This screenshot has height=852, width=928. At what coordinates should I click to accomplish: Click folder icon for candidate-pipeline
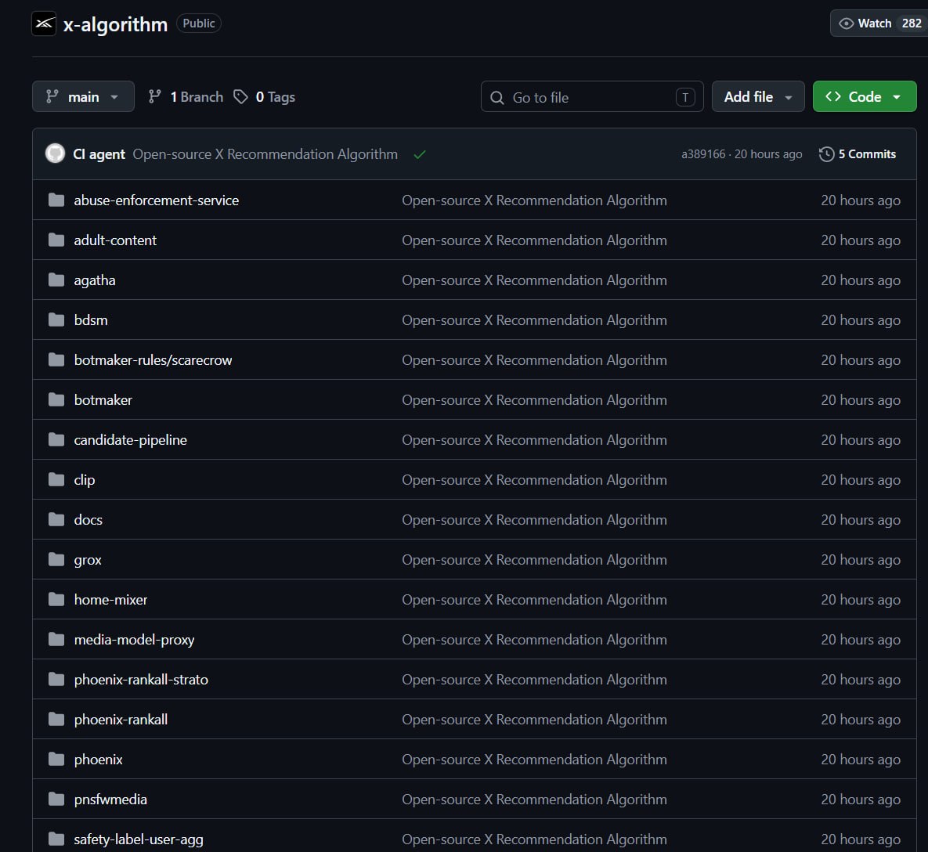(56, 439)
